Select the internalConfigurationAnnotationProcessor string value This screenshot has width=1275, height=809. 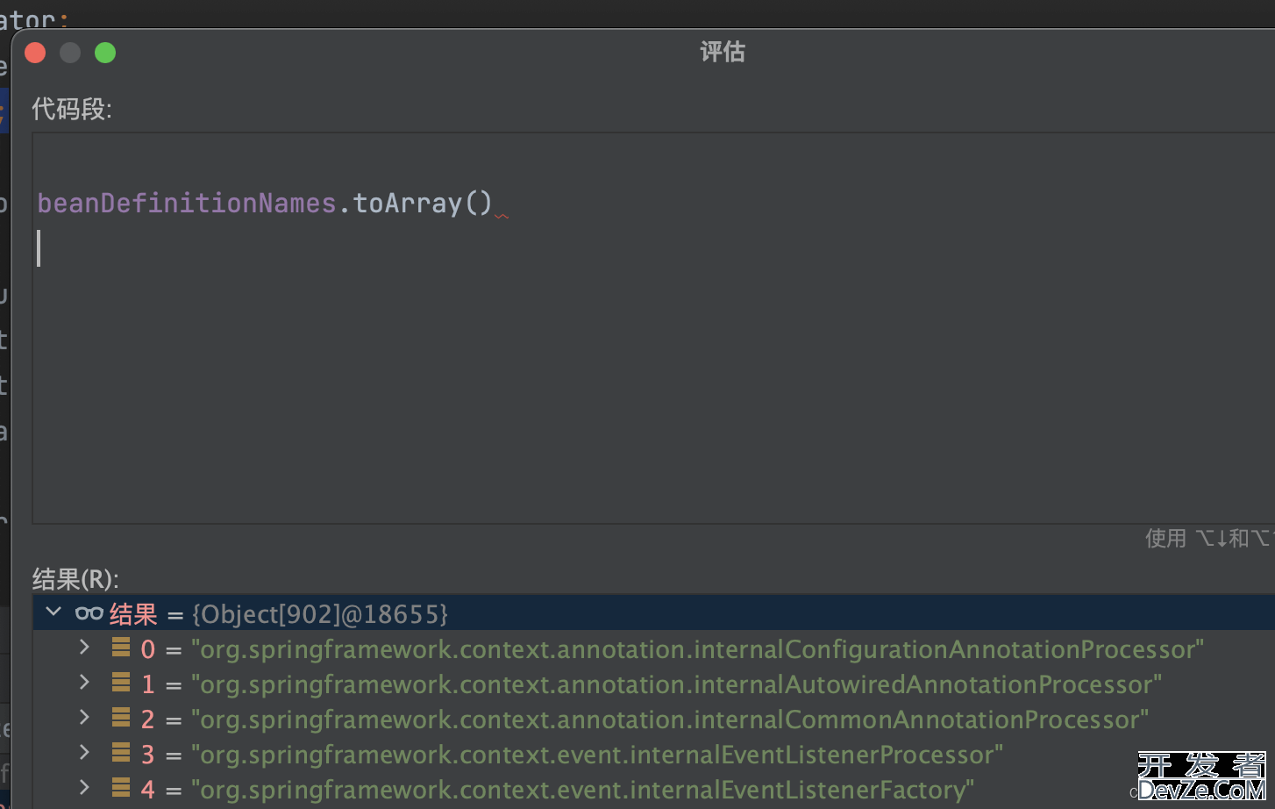click(x=697, y=649)
